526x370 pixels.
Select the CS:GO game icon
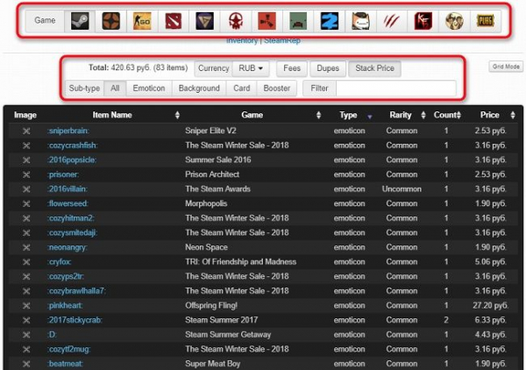pyautogui.click(x=142, y=21)
